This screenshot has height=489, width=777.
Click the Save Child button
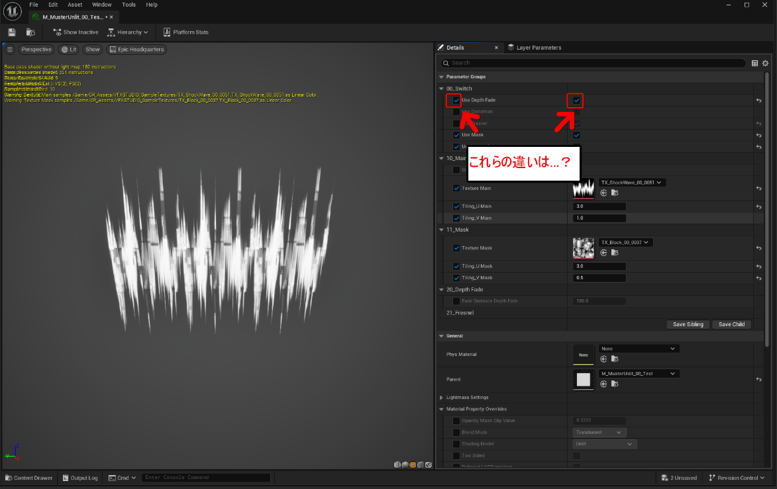click(731, 324)
